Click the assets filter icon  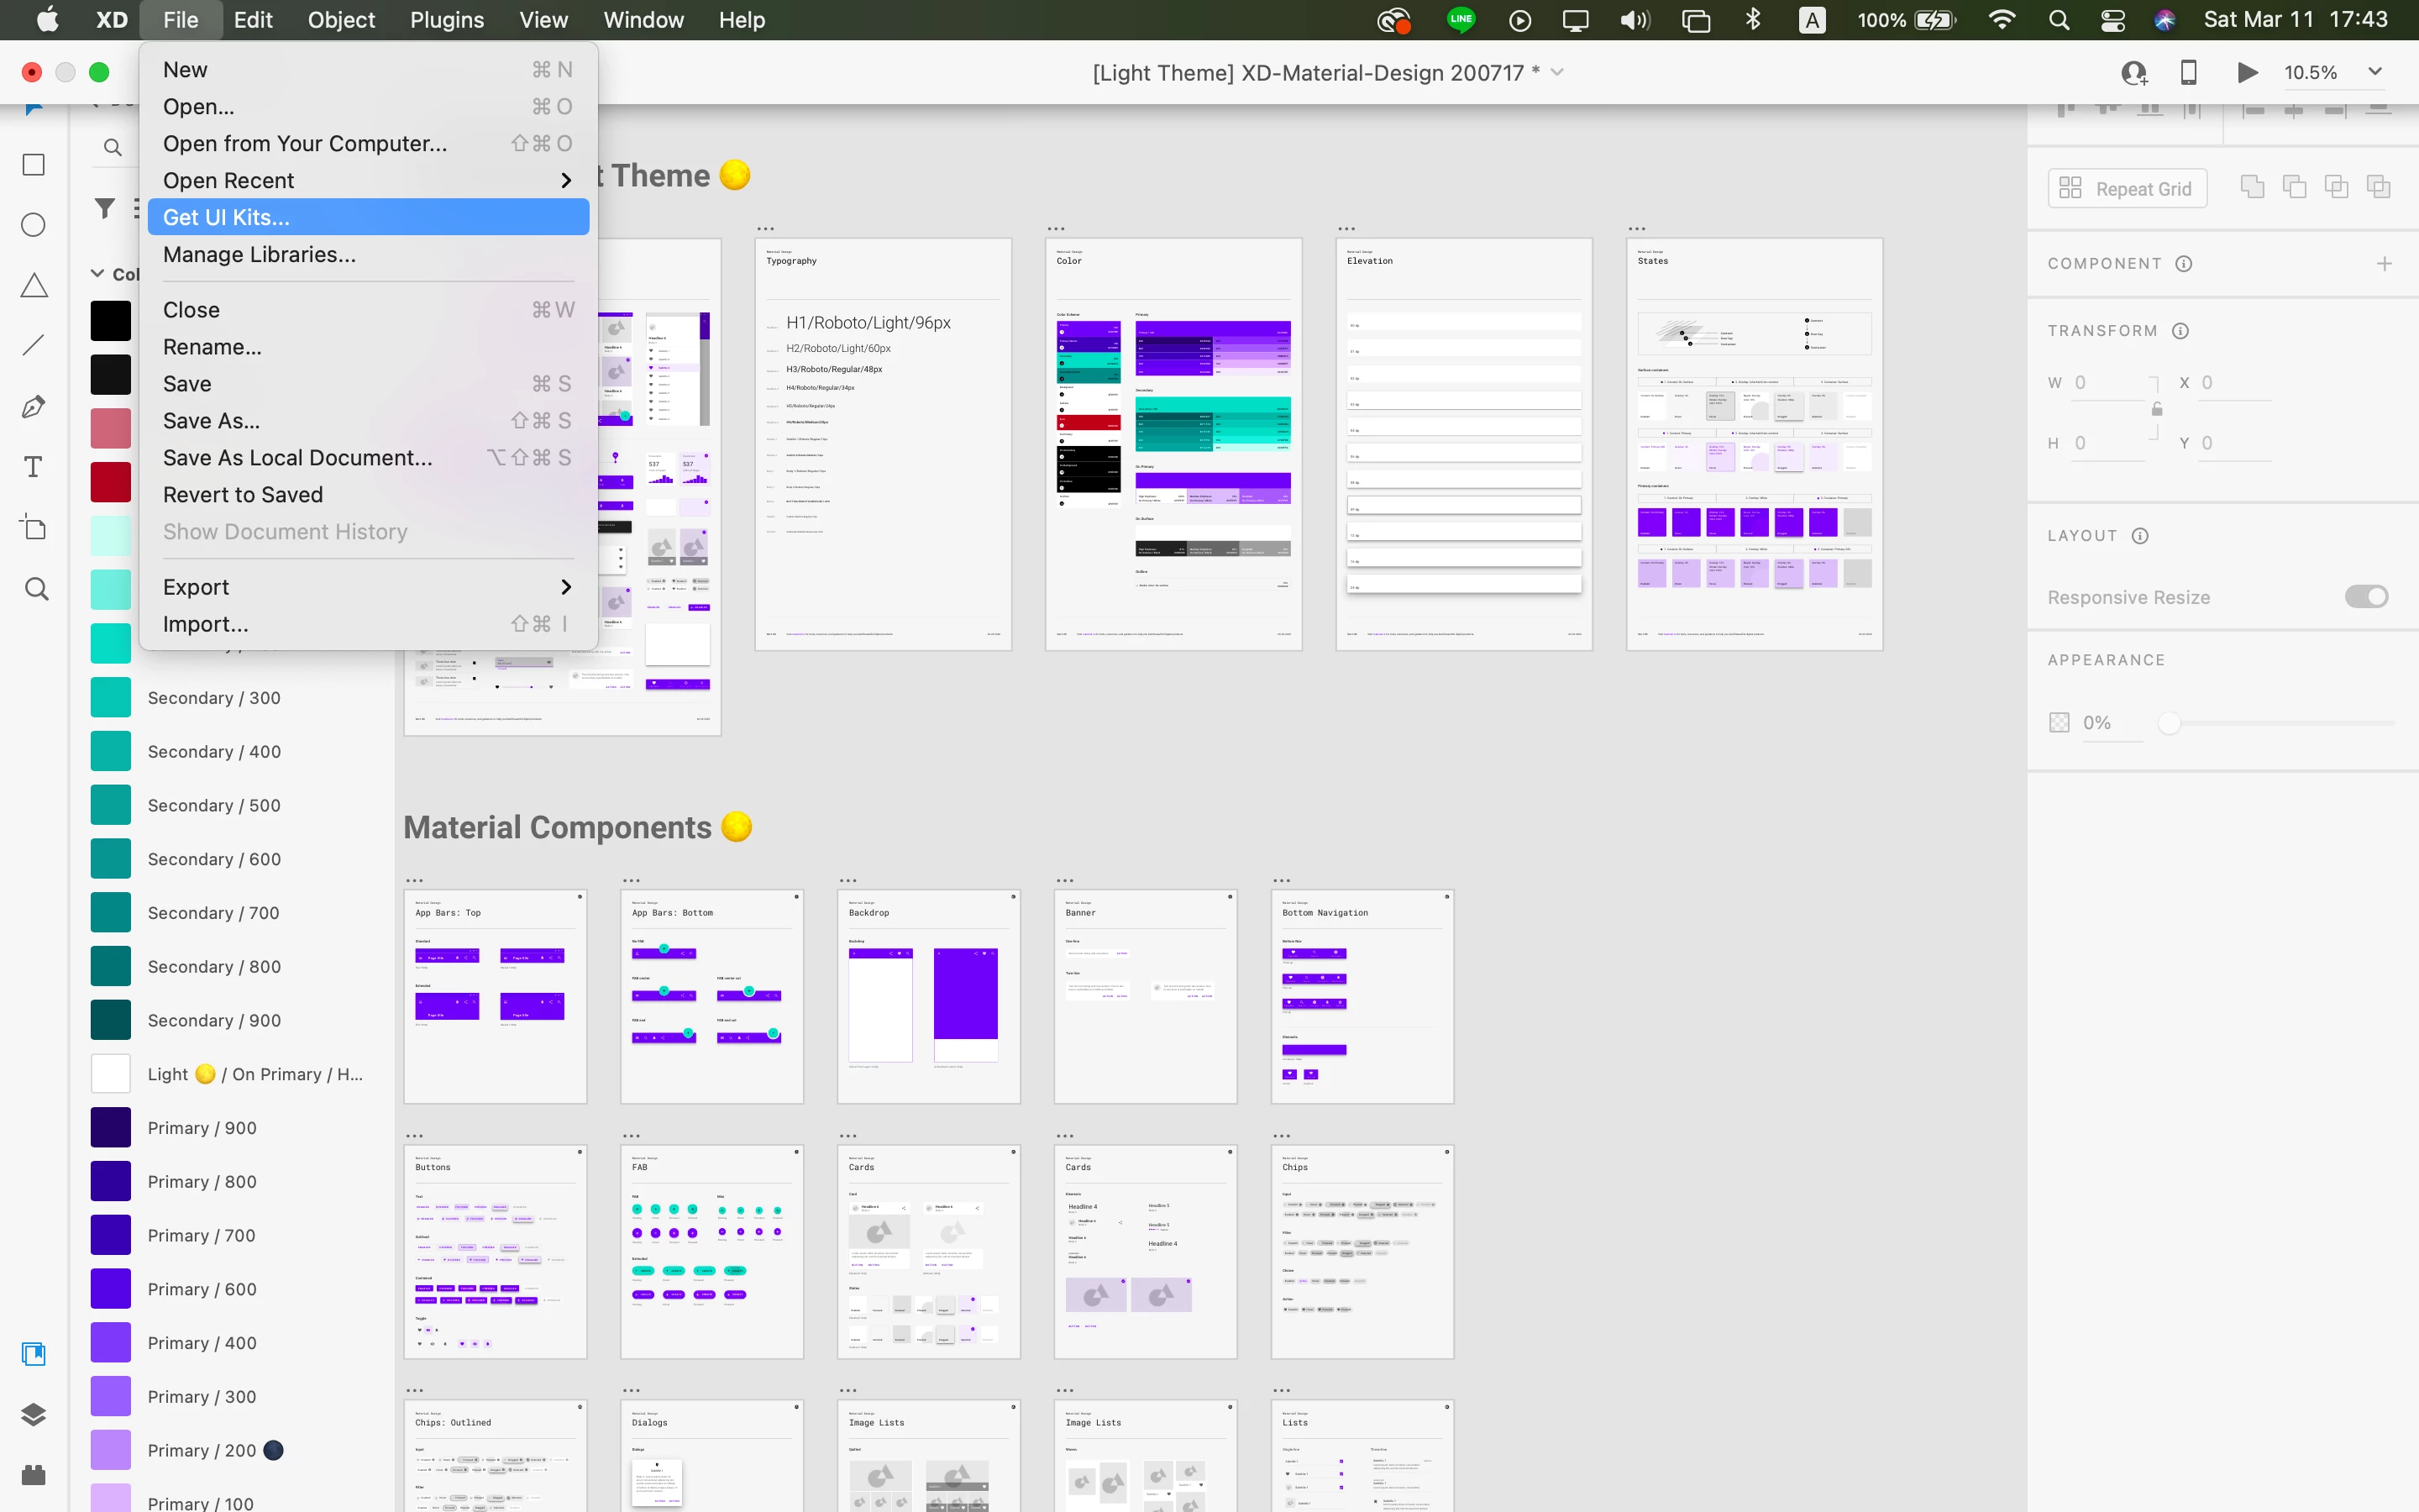(x=104, y=208)
